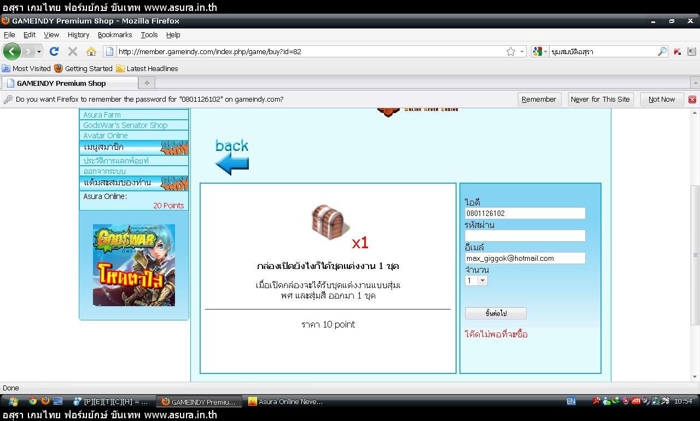Open a new tab with plus

[x=147, y=83]
